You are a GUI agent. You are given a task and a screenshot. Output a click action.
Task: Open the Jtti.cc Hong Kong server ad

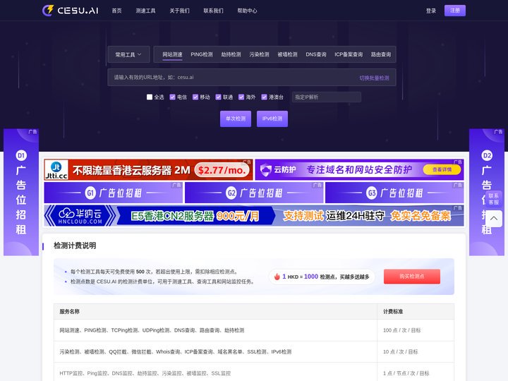coord(148,169)
